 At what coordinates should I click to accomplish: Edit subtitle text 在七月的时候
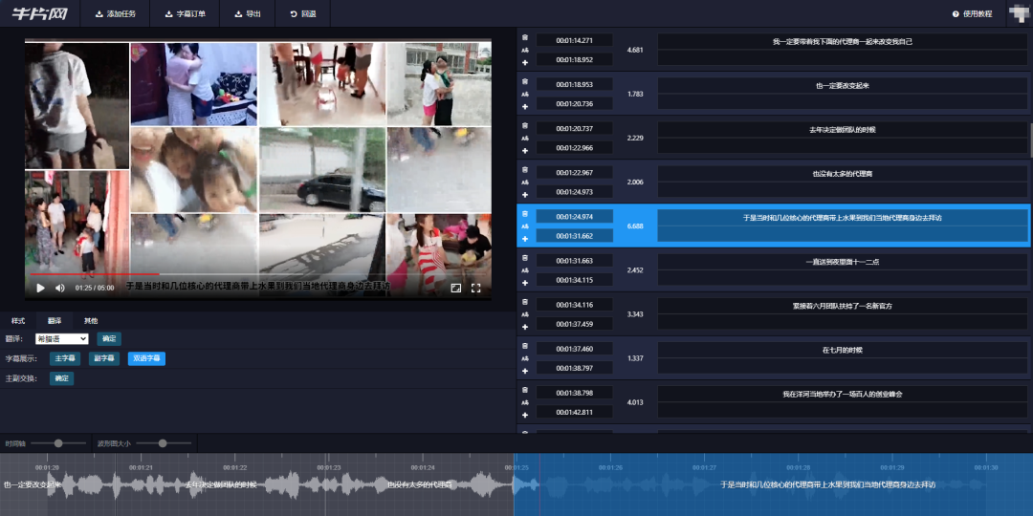(843, 350)
